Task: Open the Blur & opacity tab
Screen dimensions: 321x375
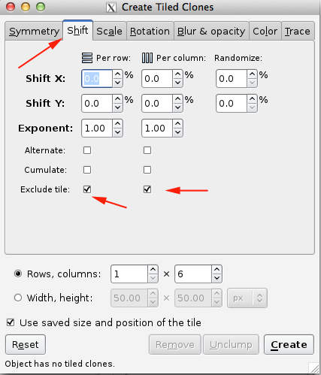Action: pos(211,32)
